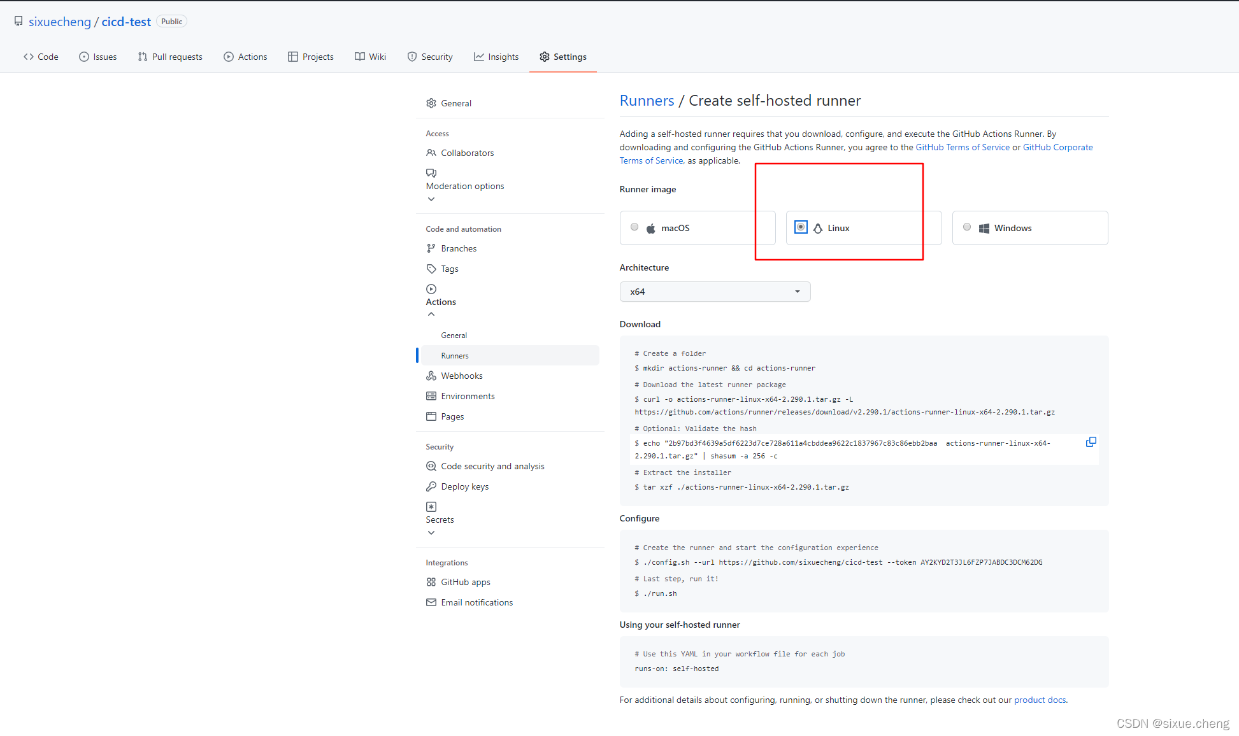This screenshot has width=1239, height=736.
Task: Click the Environments server icon
Action: point(431,396)
